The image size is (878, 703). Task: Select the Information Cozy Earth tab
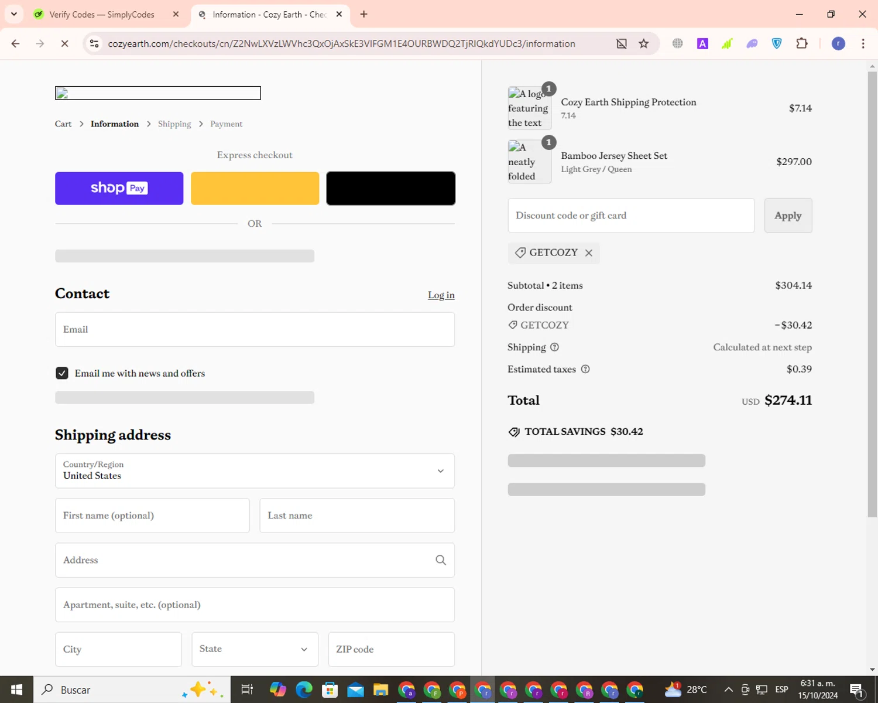pos(269,14)
